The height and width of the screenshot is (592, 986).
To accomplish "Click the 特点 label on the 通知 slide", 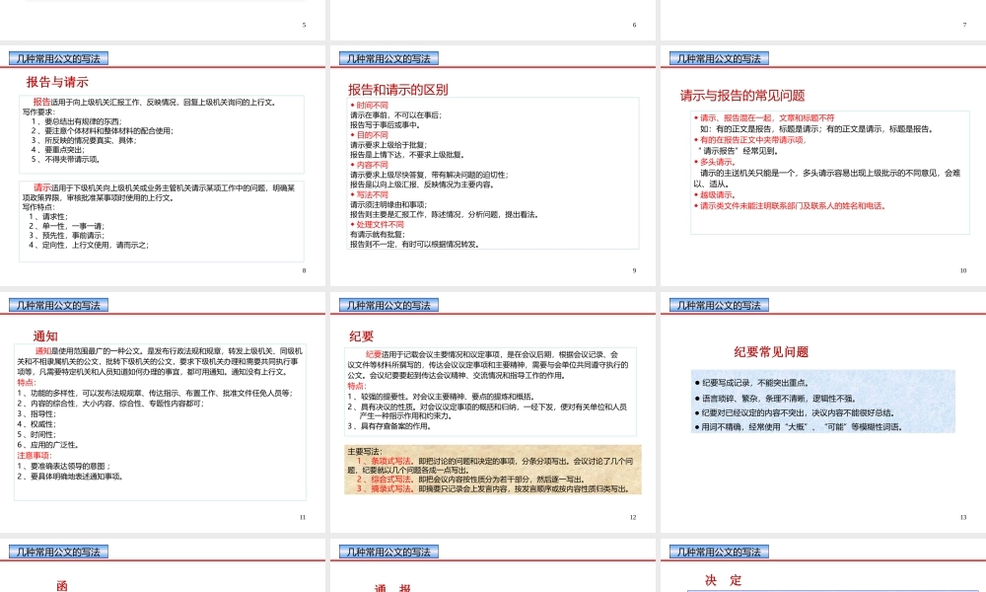I will (27, 383).
